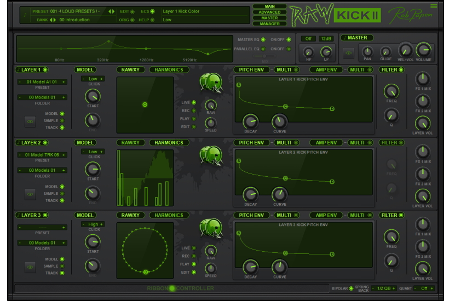The image size is (449, 301).
Task: Click the Layer 1 RAW knob
Action: [211, 105]
